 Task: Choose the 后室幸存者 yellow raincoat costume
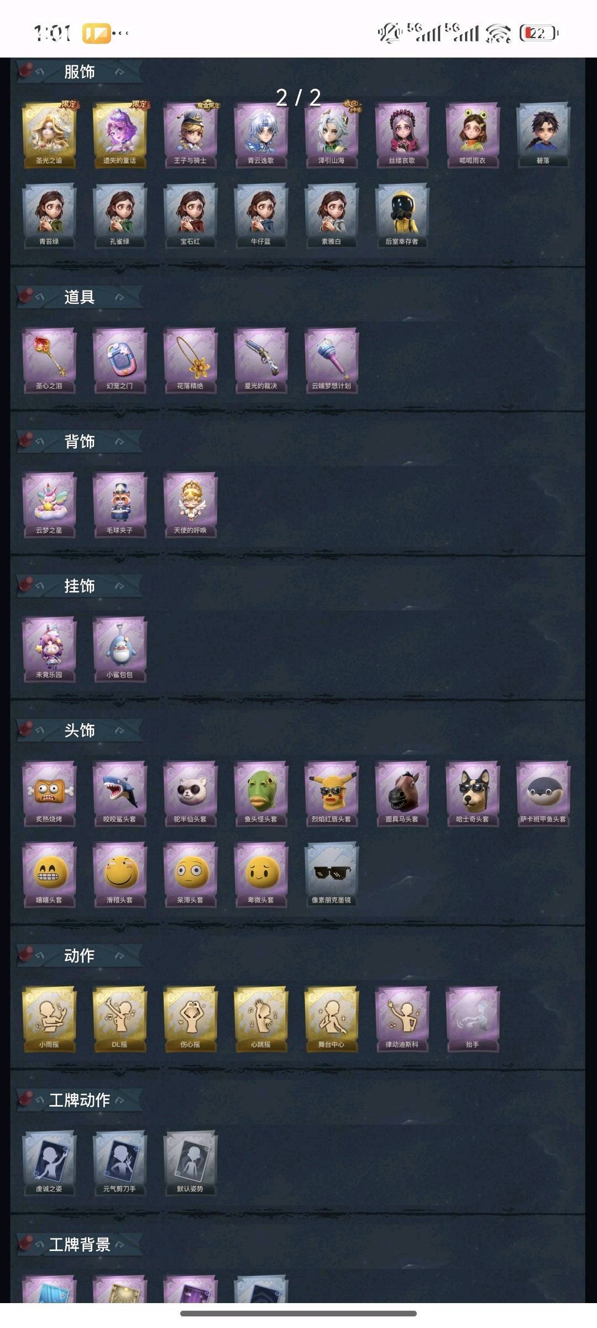click(402, 216)
